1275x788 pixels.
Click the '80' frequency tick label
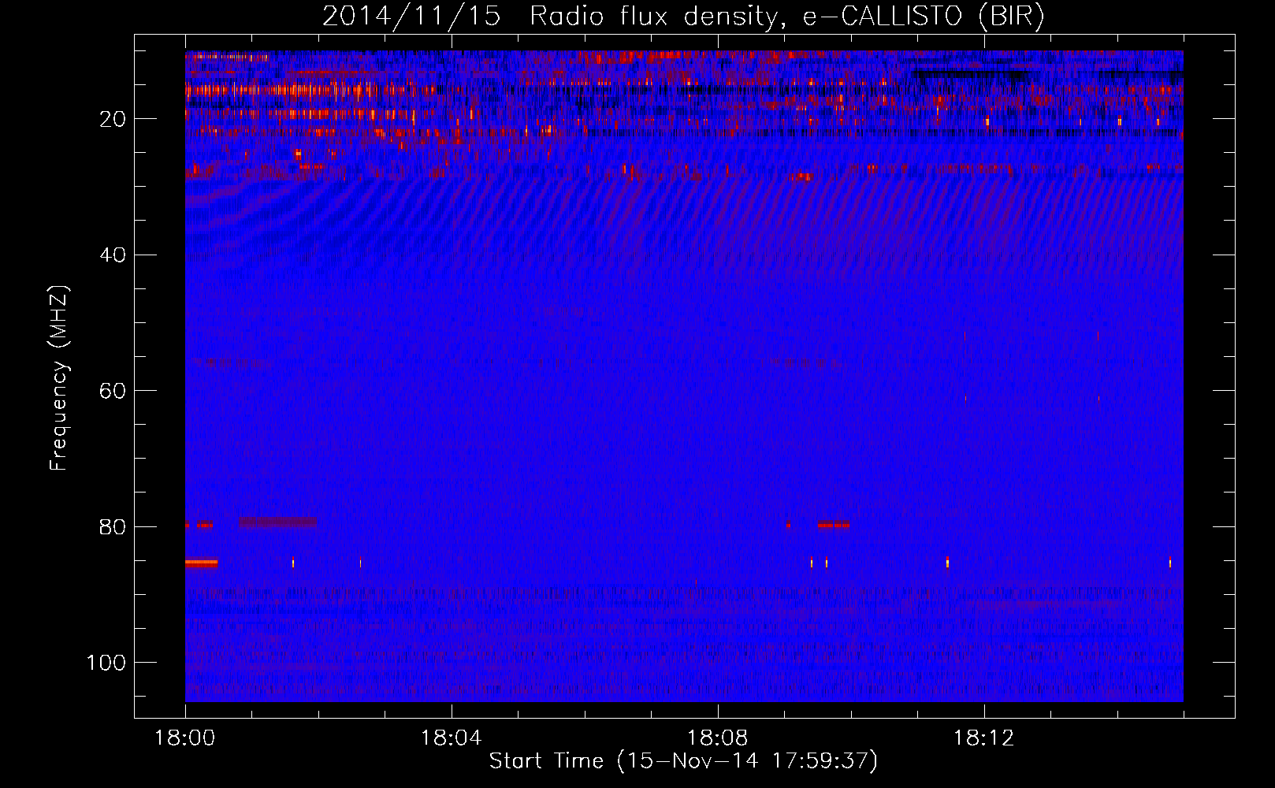click(113, 527)
